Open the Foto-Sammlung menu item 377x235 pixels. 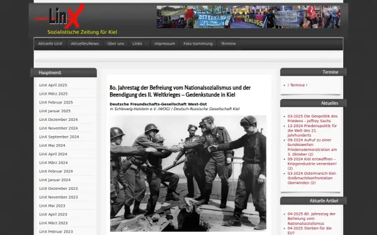click(x=198, y=44)
